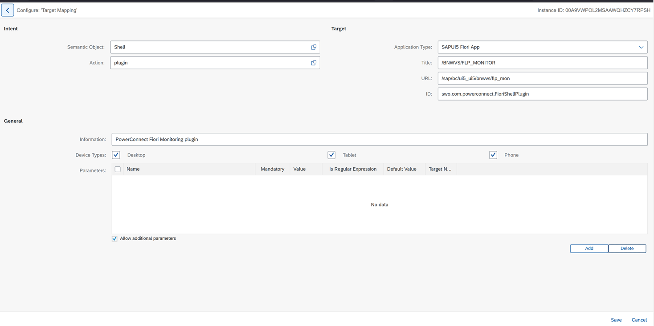Click the Add parameter button
This screenshot has width=654, height=326.
589,249
